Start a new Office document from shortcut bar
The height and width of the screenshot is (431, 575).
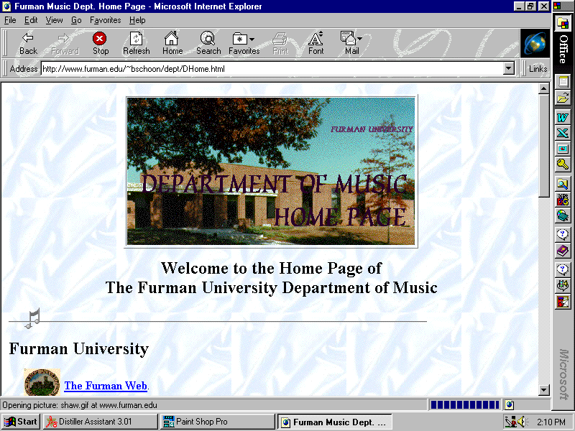coord(563,81)
